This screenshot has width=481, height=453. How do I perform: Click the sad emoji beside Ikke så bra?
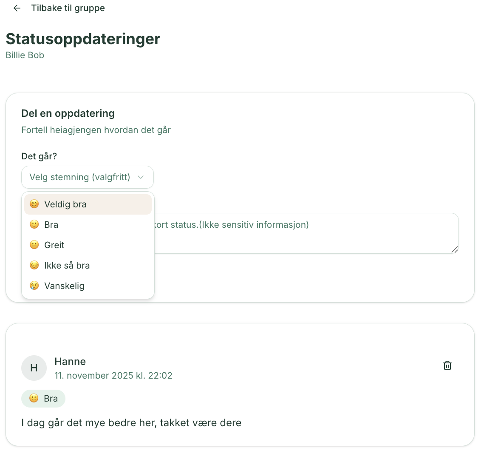[x=34, y=265]
